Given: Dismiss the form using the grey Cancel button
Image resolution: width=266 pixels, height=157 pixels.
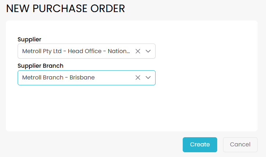Looking at the screenshot, I should click(240, 145).
